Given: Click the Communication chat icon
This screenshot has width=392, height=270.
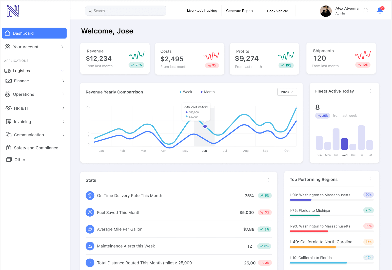Looking at the screenshot, I should point(8,134).
